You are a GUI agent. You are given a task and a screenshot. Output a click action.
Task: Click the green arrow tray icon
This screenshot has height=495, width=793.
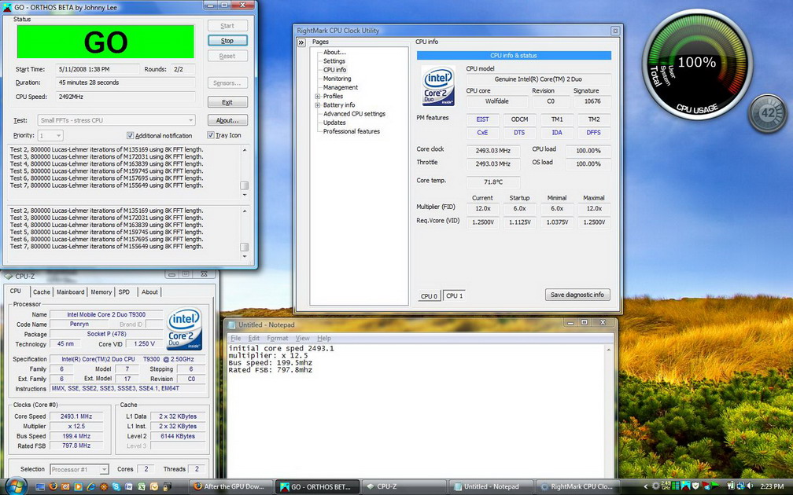click(715, 486)
